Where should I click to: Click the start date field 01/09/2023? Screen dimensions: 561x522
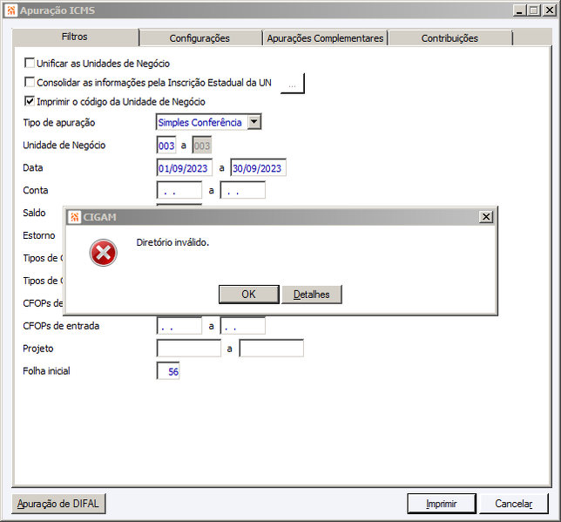pos(185,167)
